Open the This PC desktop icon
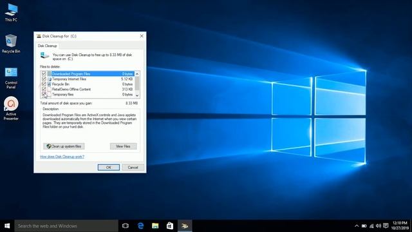This screenshot has height=232, width=412. click(11, 13)
